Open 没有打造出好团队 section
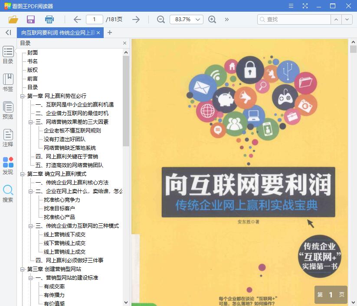This screenshot has width=357, height=306. pos(65,139)
